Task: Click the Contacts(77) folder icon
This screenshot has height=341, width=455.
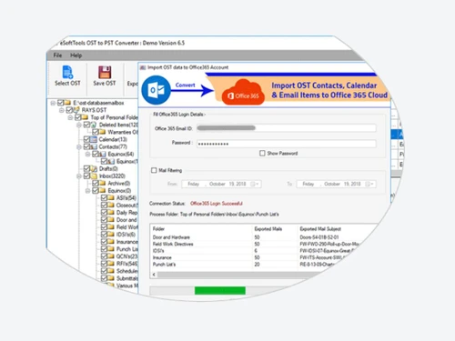Action: [94, 146]
